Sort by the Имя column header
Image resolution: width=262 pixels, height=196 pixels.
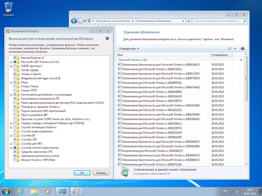[x=163, y=55]
